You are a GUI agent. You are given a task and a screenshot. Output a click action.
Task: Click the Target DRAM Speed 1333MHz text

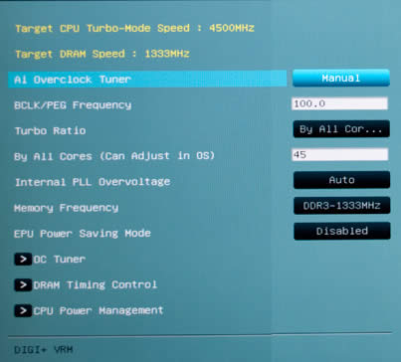(x=102, y=54)
